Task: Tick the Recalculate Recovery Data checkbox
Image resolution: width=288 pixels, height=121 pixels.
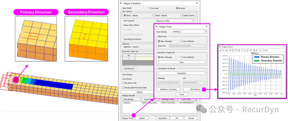Action: pyautogui.click(x=123, y=87)
